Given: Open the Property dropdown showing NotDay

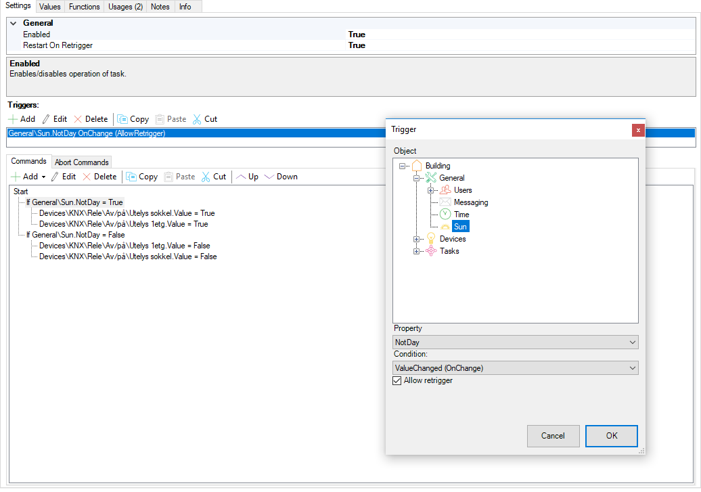Looking at the screenshot, I should coord(515,342).
